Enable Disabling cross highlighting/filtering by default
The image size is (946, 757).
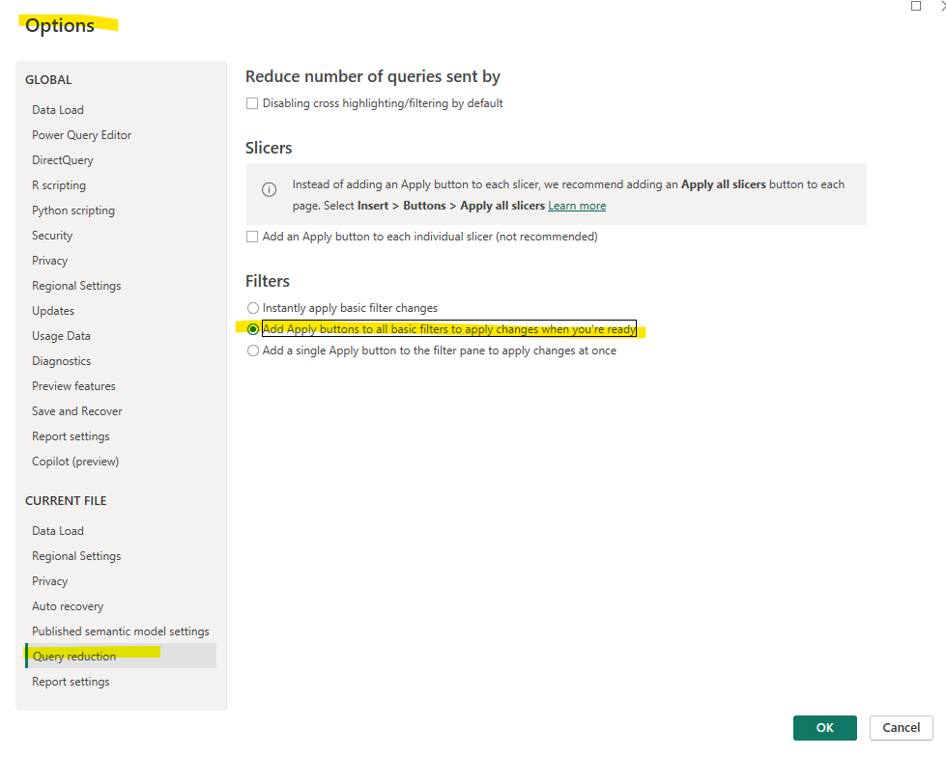coord(252,103)
